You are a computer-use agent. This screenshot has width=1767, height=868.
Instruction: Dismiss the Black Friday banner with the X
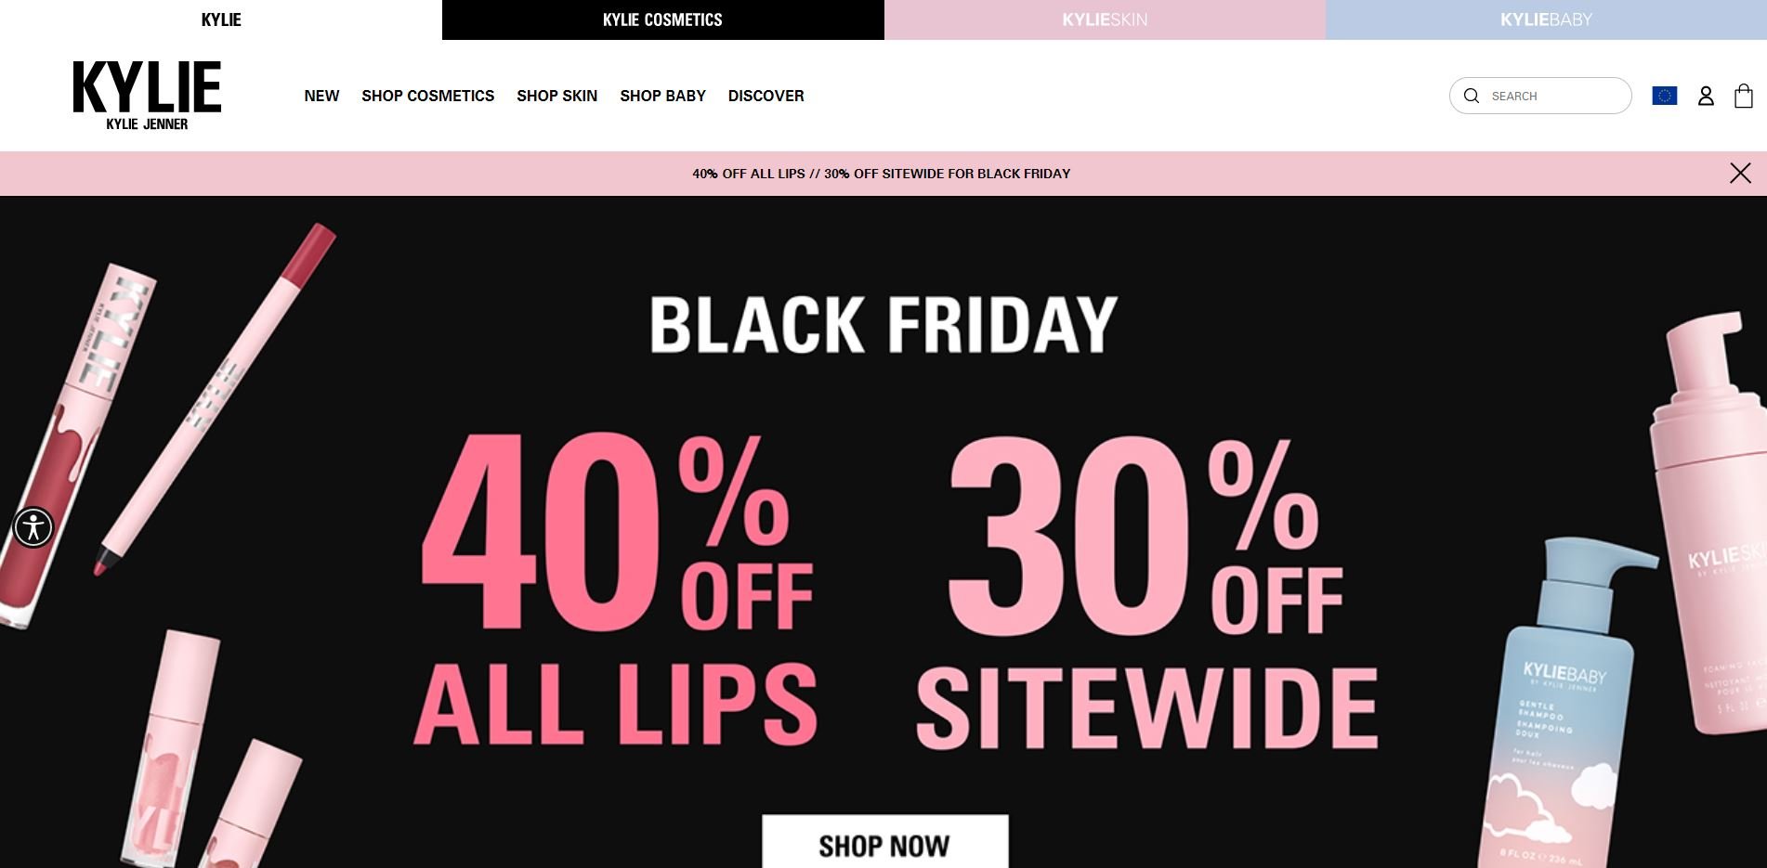point(1740,173)
